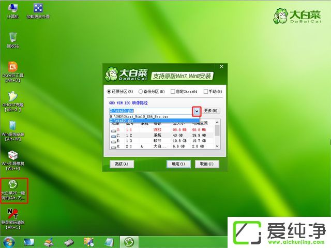This screenshot has height=248, width=331.
Task: Tick the 手动 checkbox
Action: (x=206, y=91)
